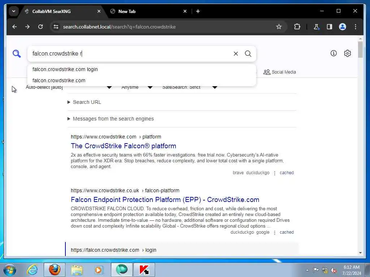Open Chrome Labs flask icon
Image resolution: width=370 pixels, height=277 pixels.
point(316,27)
